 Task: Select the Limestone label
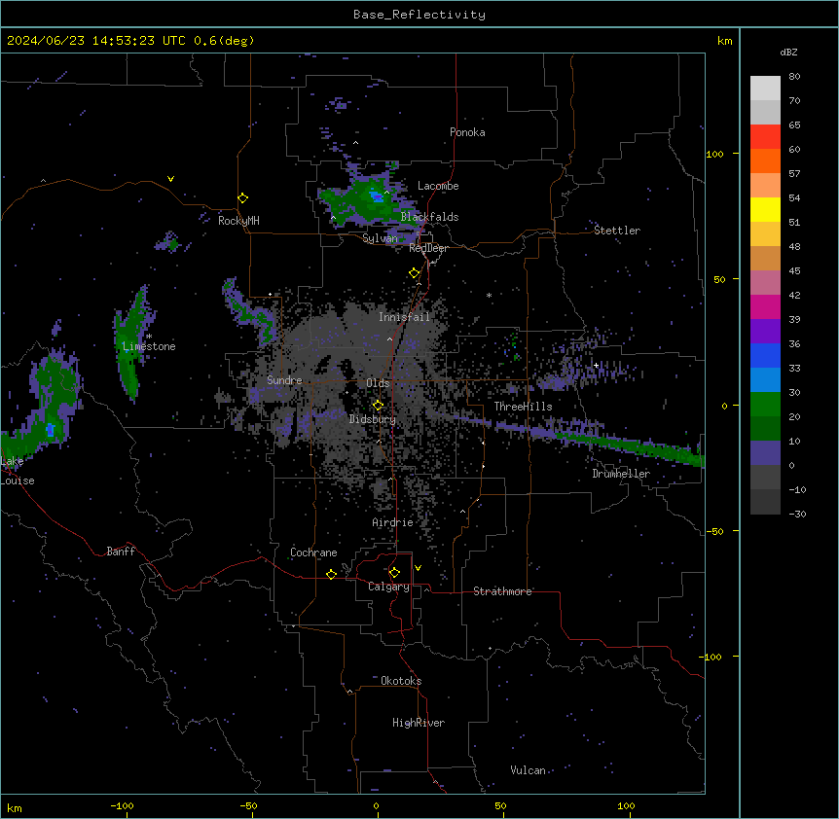(x=149, y=346)
